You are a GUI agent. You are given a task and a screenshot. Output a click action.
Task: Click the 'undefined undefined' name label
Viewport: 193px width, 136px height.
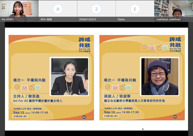[168, 19]
